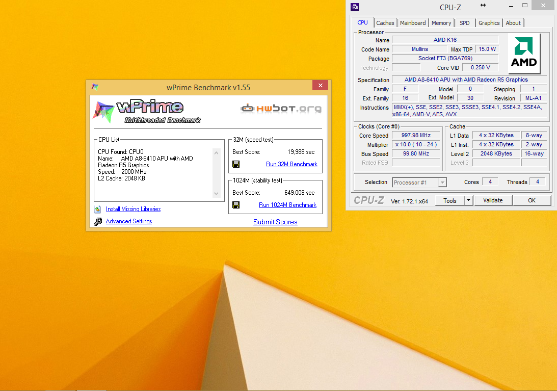
Task: Maximize the CPU-Z window
Action: 525,5
